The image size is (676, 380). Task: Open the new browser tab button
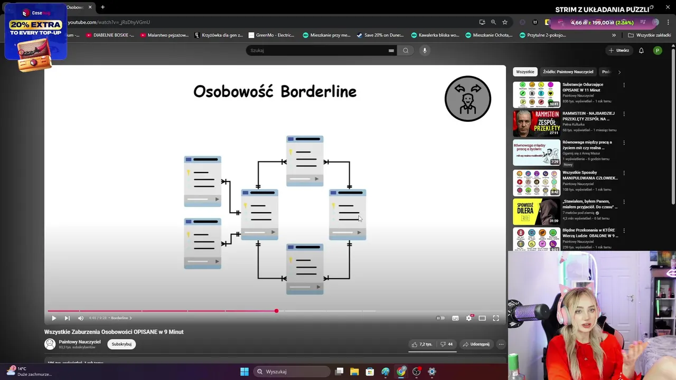point(102,7)
